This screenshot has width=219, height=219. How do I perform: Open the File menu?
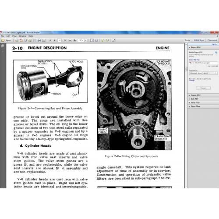coord(3,36)
